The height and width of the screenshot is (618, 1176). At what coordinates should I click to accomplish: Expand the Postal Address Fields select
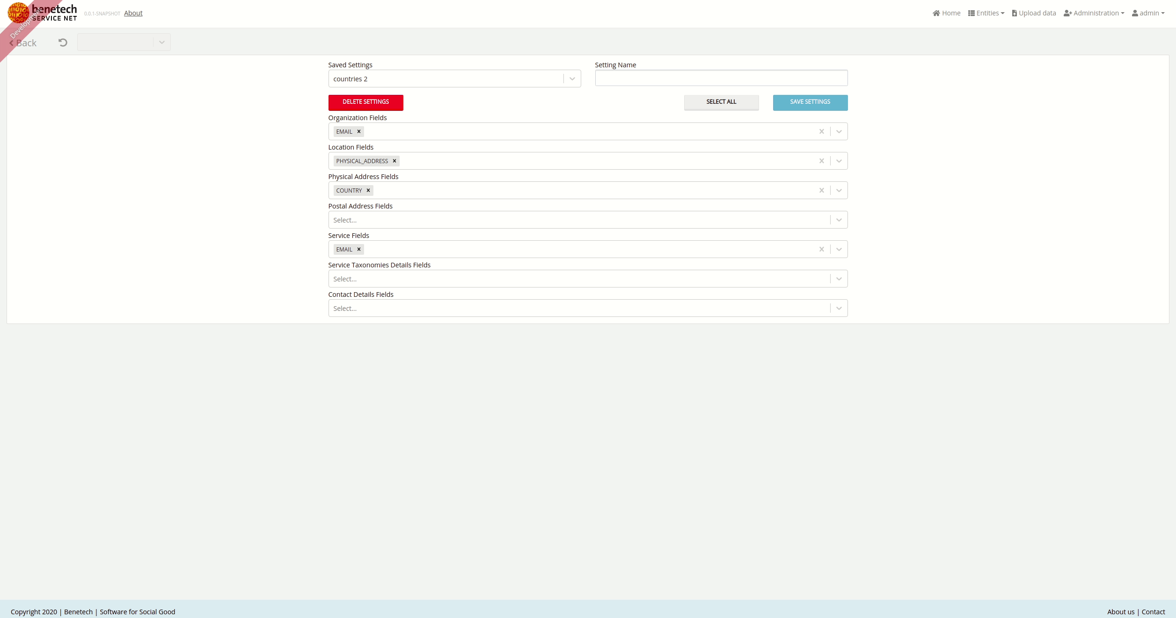click(x=838, y=219)
